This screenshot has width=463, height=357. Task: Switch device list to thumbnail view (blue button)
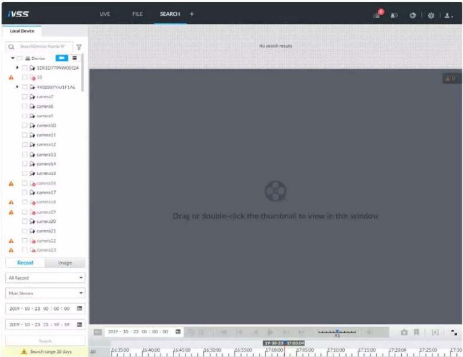click(62, 58)
